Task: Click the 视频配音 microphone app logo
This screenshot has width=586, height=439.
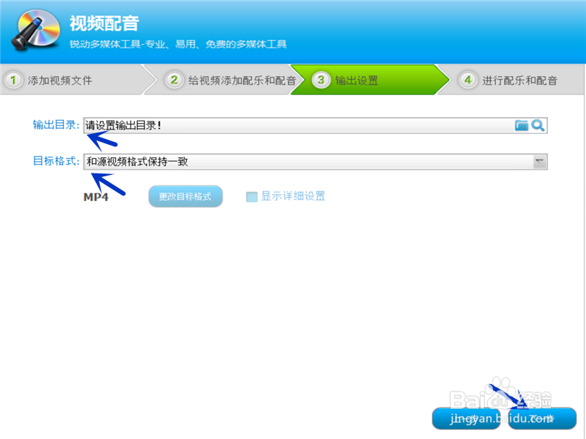Action: tap(34, 31)
